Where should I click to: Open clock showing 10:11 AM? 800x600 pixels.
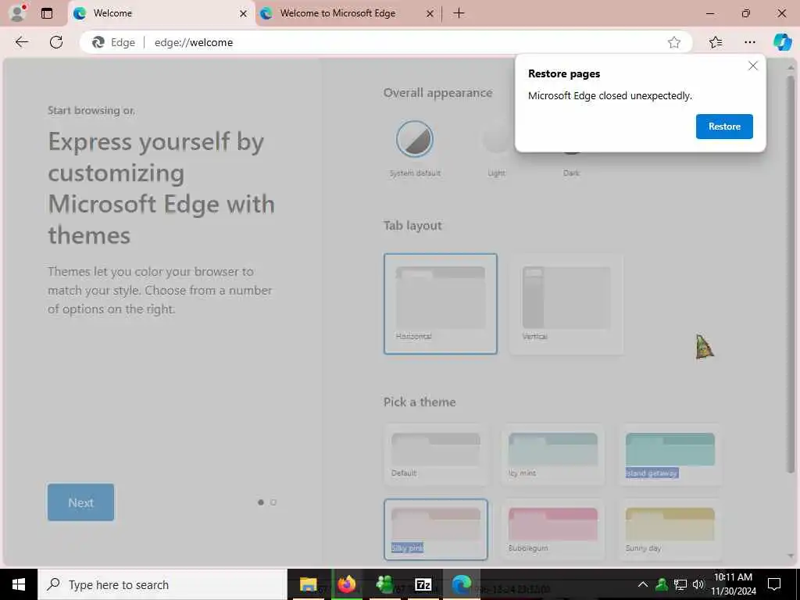click(x=733, y=584)
